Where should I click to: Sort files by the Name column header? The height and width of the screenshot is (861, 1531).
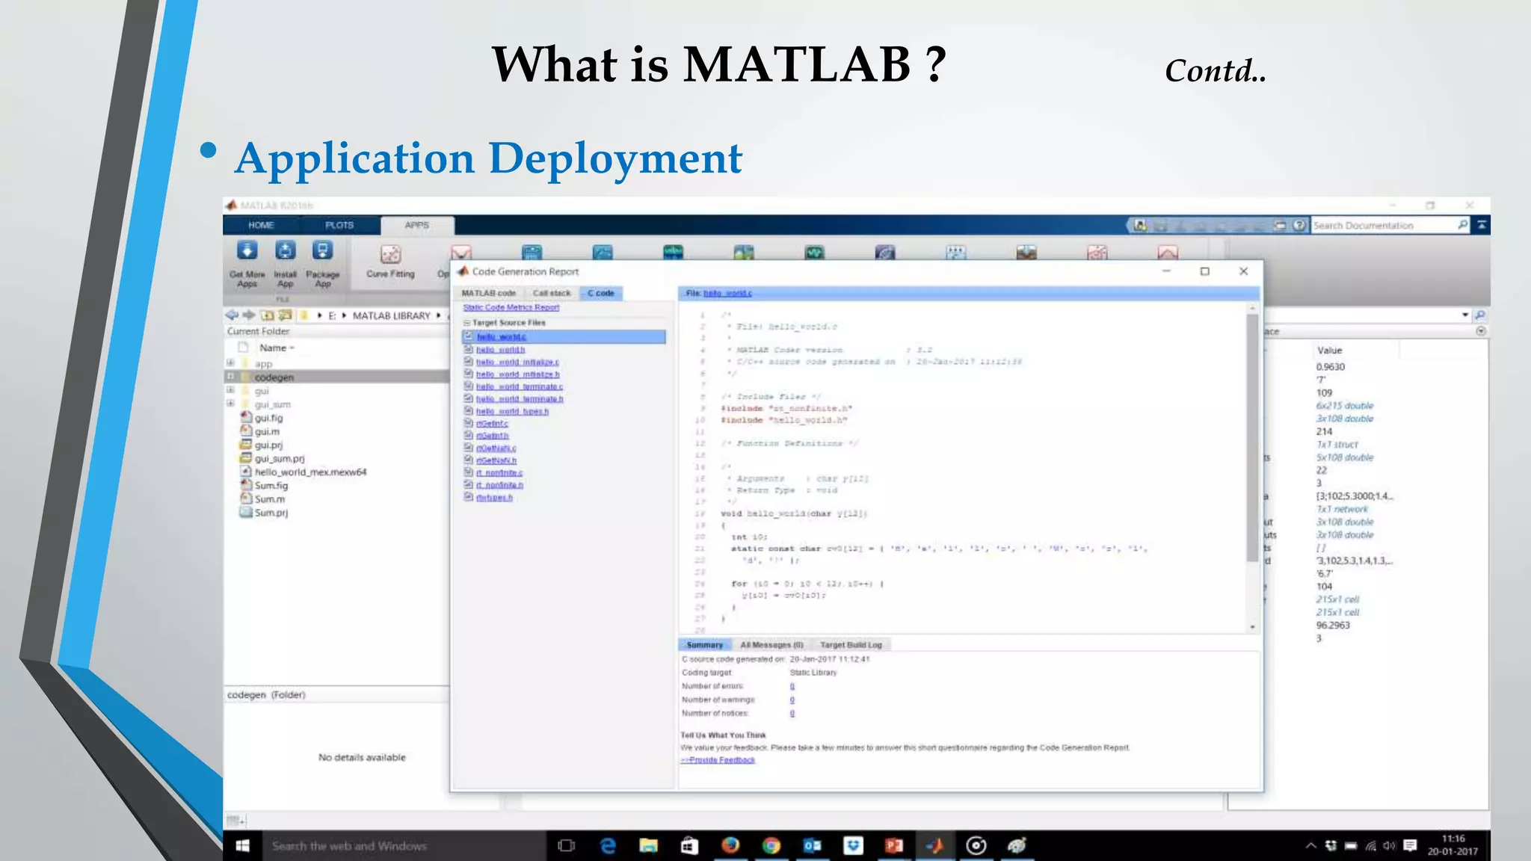[277, 348]
